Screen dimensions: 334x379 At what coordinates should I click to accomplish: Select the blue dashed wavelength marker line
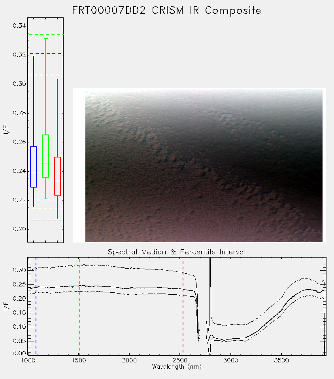pyautogui.click(x=36, y=306)
